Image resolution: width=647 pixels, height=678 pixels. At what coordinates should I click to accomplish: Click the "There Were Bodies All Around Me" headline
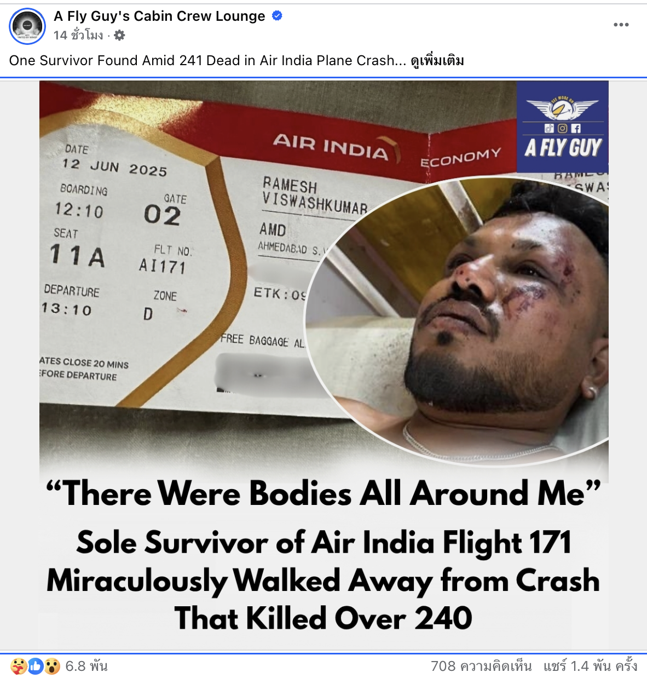tap(323, 493)
